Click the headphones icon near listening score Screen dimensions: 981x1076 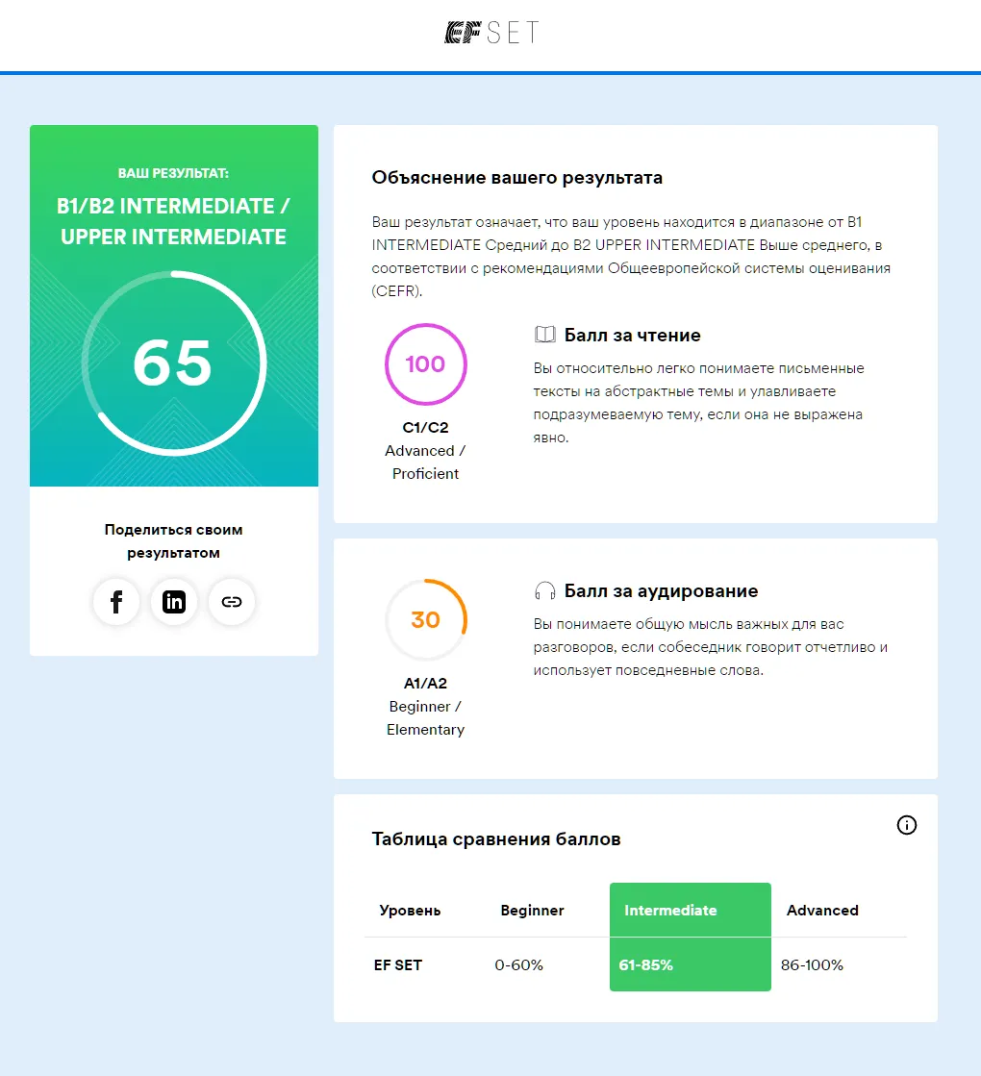pyautogui.click(x=545, y=590)
